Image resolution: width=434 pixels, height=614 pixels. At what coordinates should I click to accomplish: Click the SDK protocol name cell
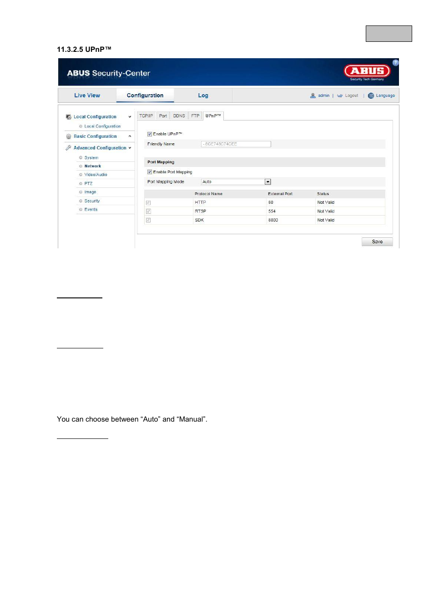tap(199, 220)
